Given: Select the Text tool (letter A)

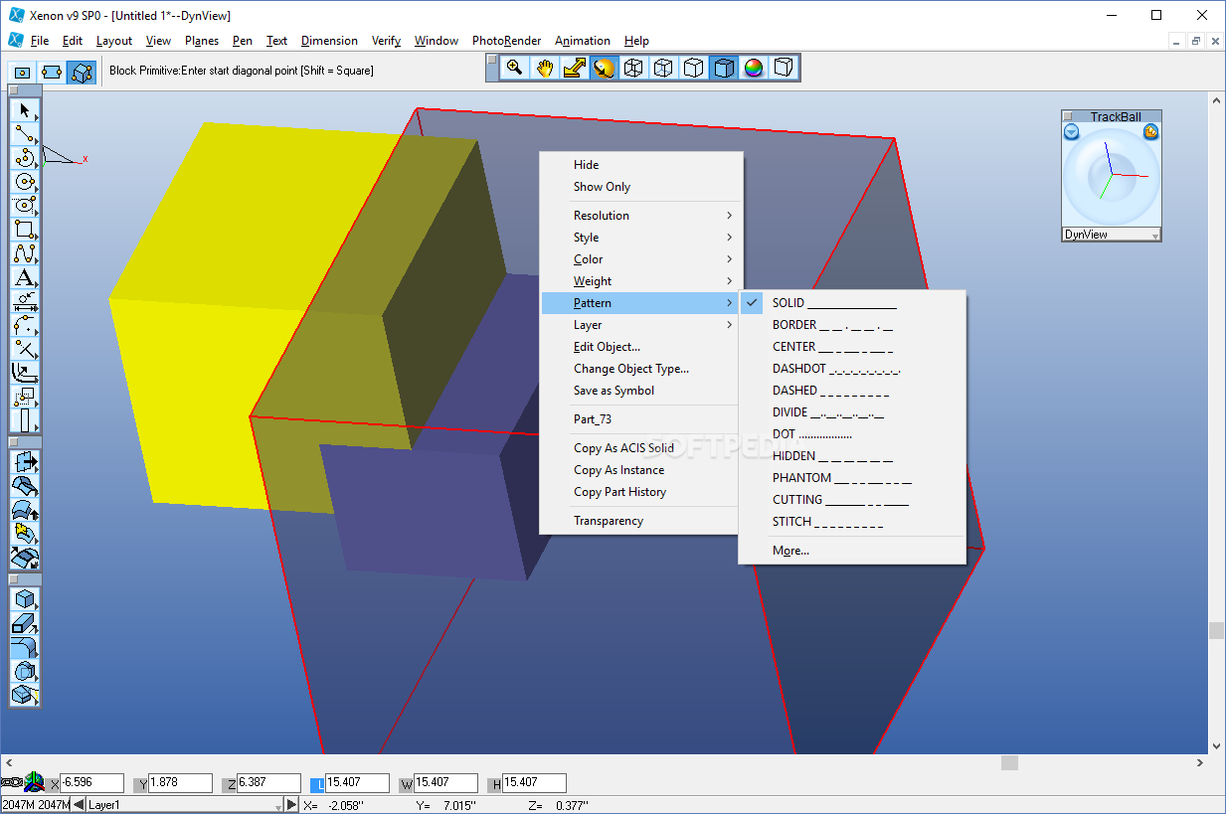Looking at the screenshot, I should [x=25, y=277].
